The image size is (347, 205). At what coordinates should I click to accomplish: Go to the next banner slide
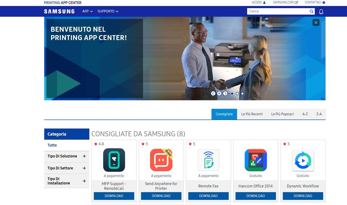pos(225,94)
